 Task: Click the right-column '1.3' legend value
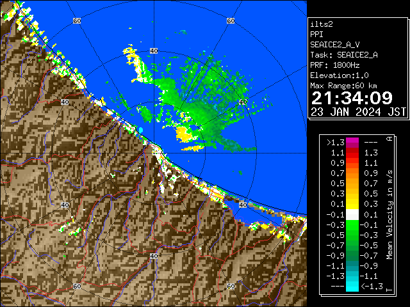tap(371, 153)
